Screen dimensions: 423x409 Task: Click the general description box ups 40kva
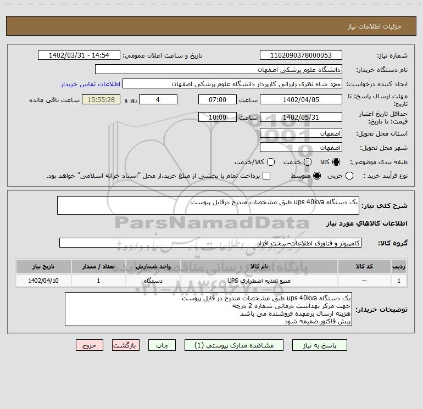[x=208, y=205]
